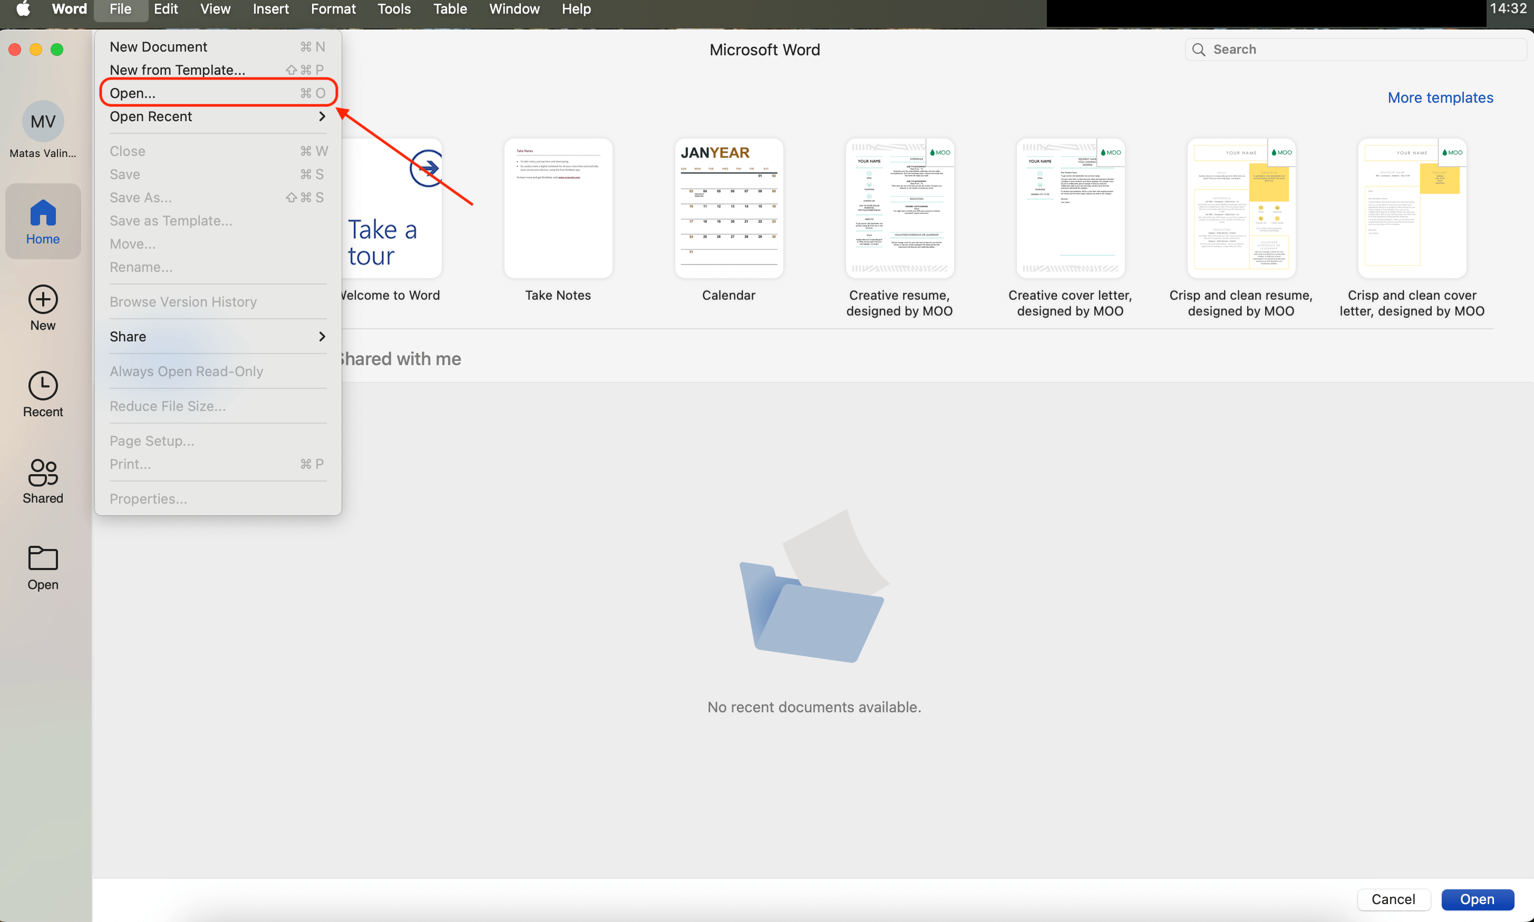Select the Calendar template thumbnail
The height and width of the screenshot is (922, 1534).
coord(729,208)
